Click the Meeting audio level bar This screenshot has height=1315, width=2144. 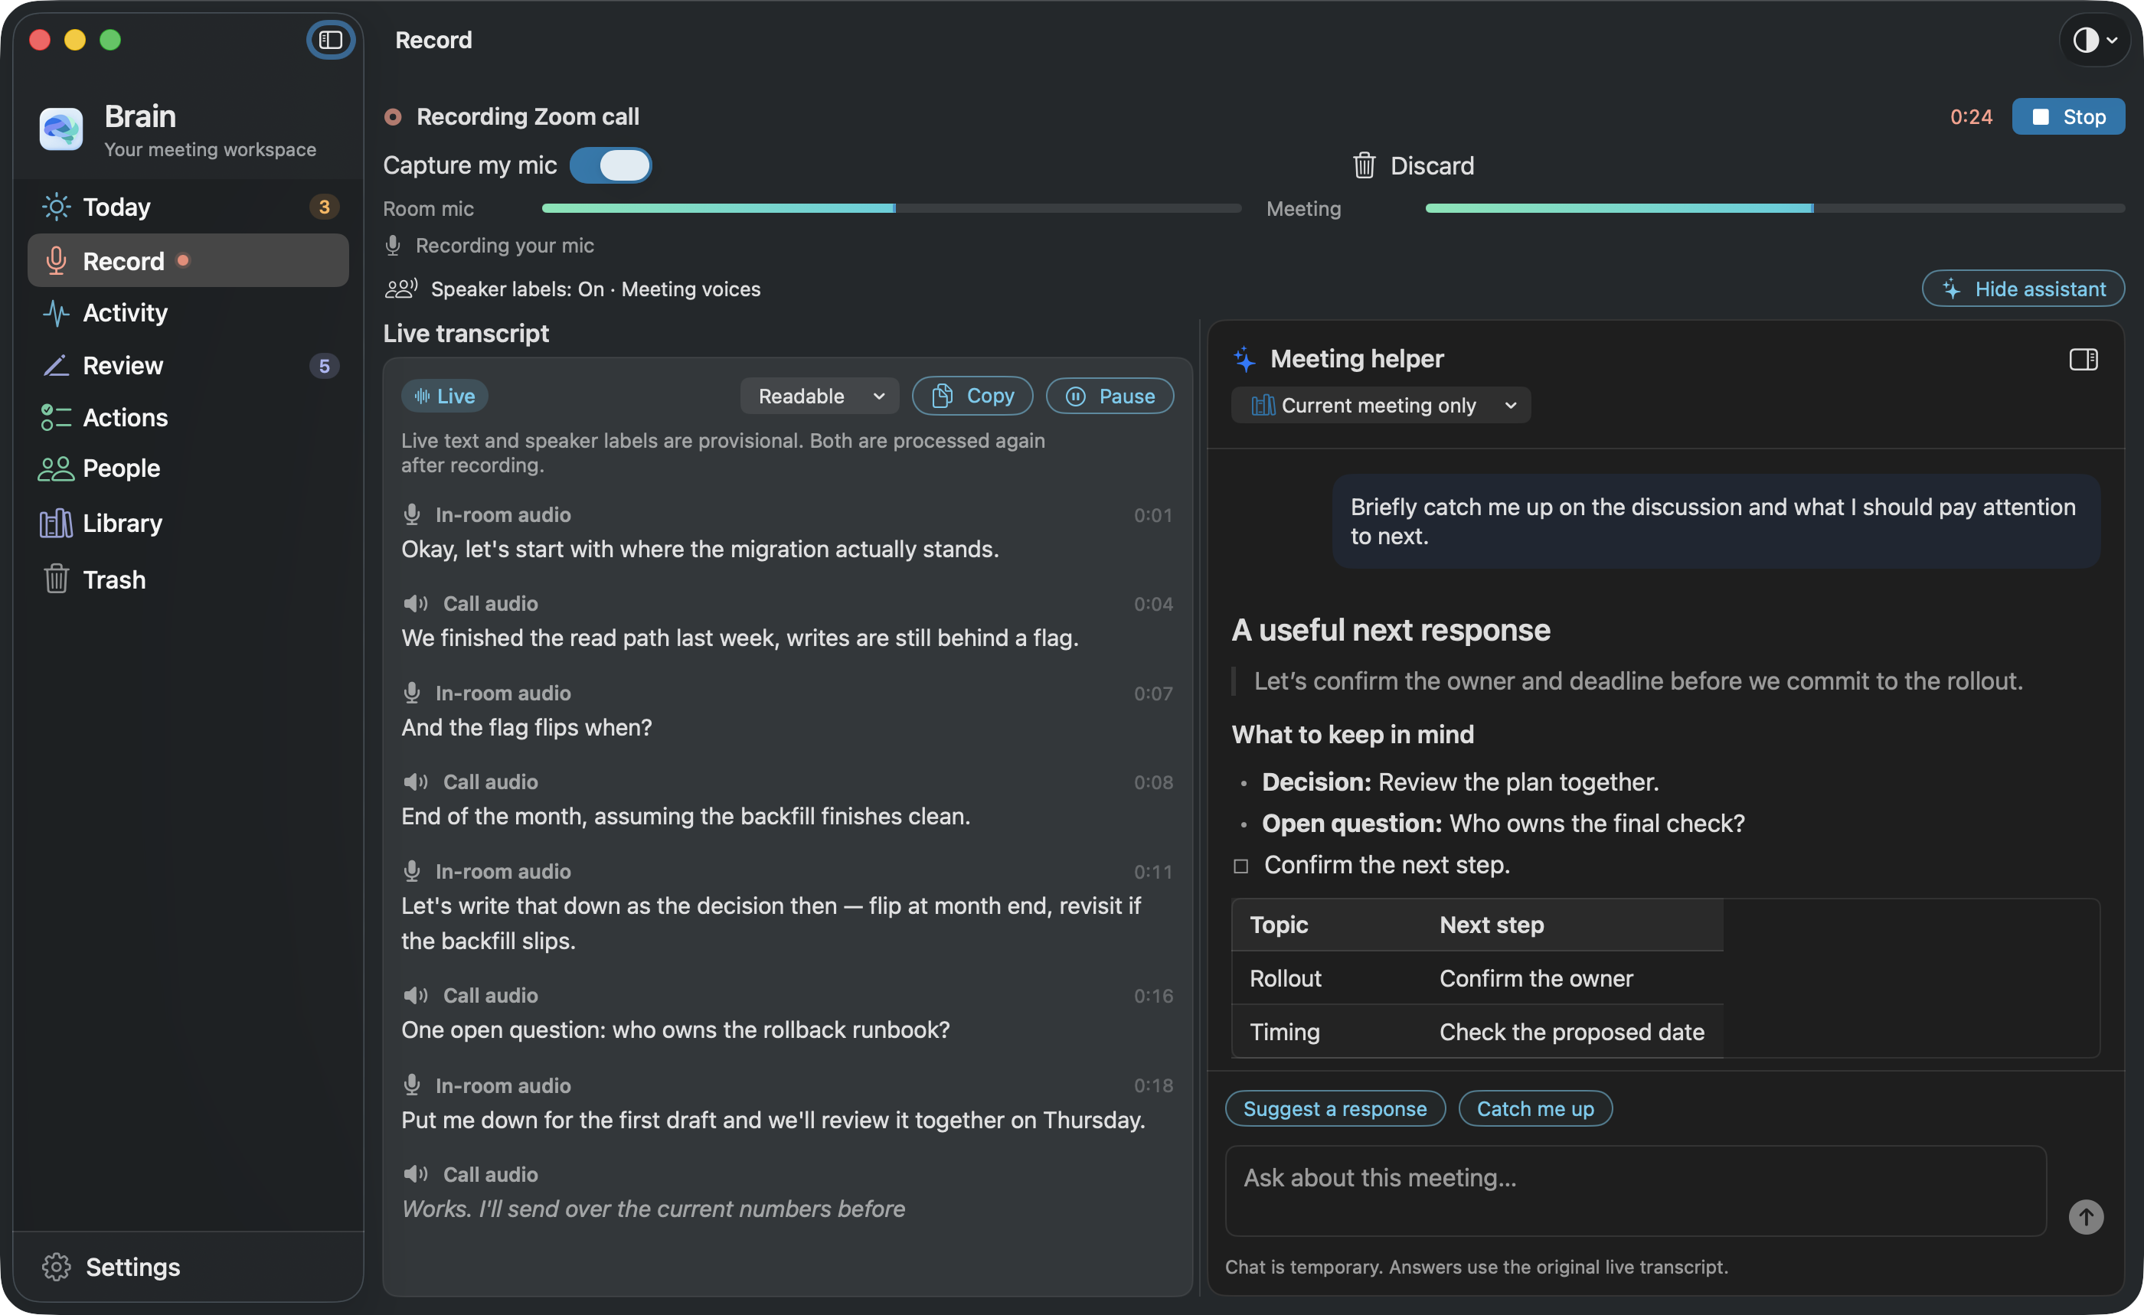coord(1774,209)
